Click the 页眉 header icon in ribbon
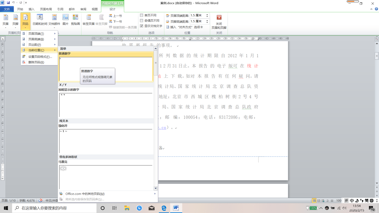 [5, 20]
